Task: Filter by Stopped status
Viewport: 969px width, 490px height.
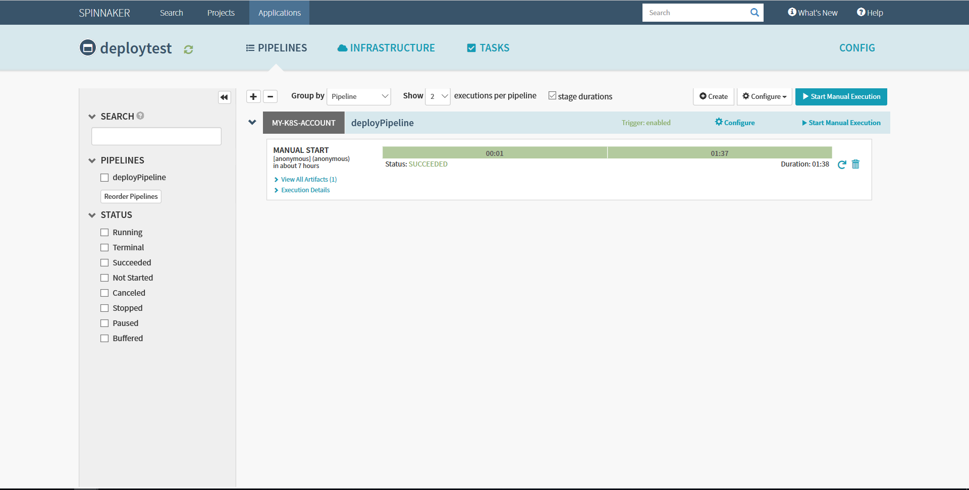Action: (104, 308)
